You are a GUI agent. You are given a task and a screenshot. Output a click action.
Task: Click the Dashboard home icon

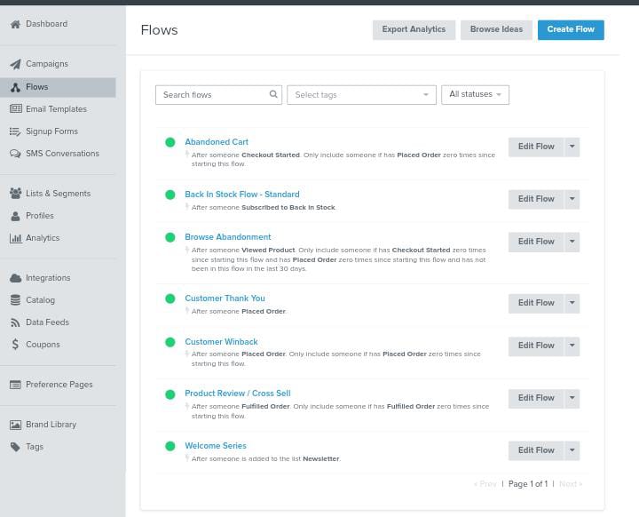click(15, 24)
